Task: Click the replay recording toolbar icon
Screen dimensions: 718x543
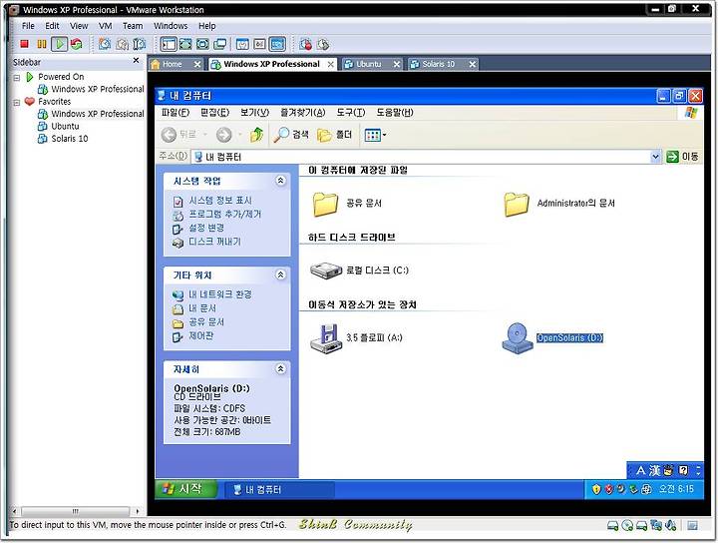Action: 323,44
